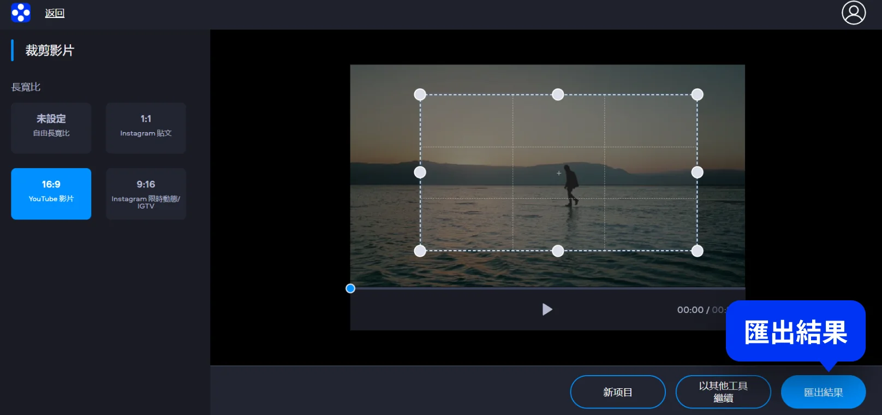Click the 以其他工具繼續 button
This screenshot has width=882, height=415.
coord(723,392)
